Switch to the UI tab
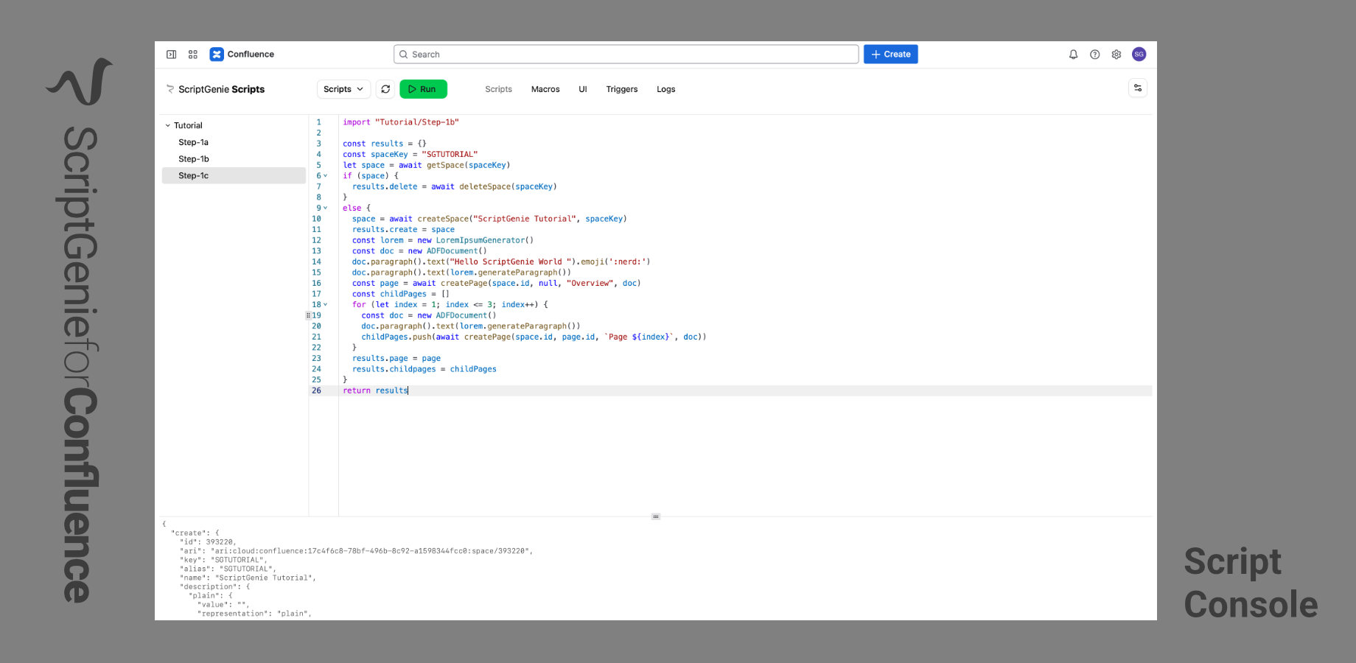 (x=583, y=89)
